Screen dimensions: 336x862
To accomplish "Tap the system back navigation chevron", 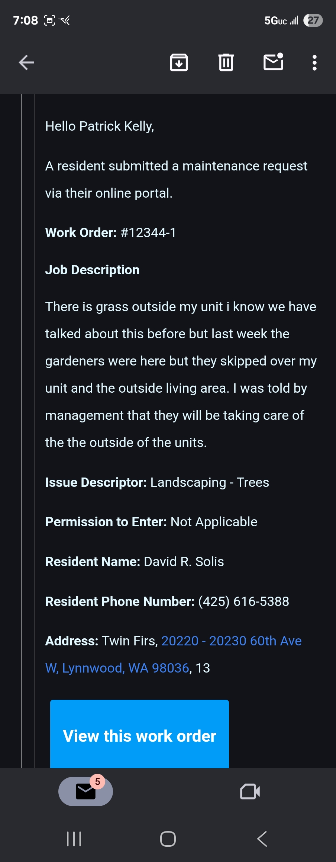I will pos(262,839).
